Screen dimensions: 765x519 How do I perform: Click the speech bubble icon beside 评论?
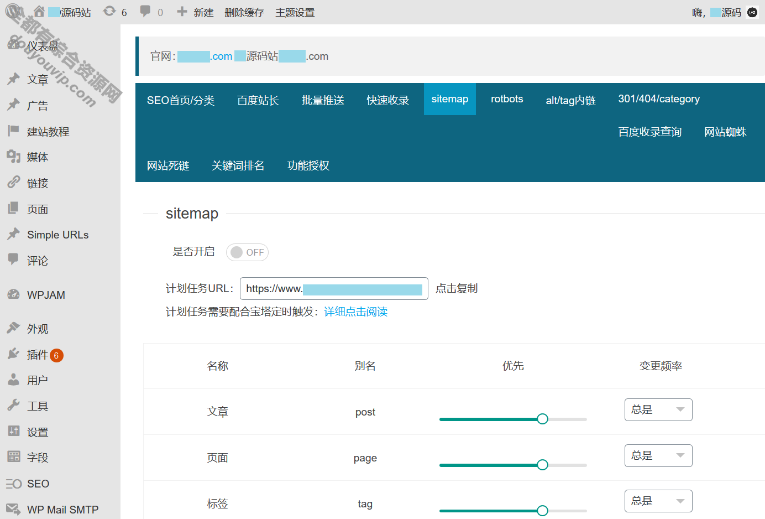coord(13,259)
